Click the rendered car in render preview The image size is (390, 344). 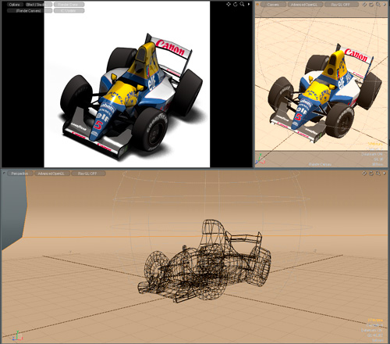(131, 96)
